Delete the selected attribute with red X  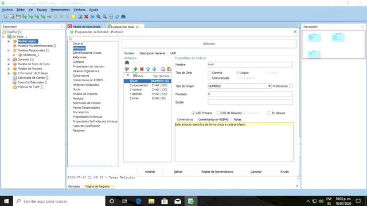142,69
